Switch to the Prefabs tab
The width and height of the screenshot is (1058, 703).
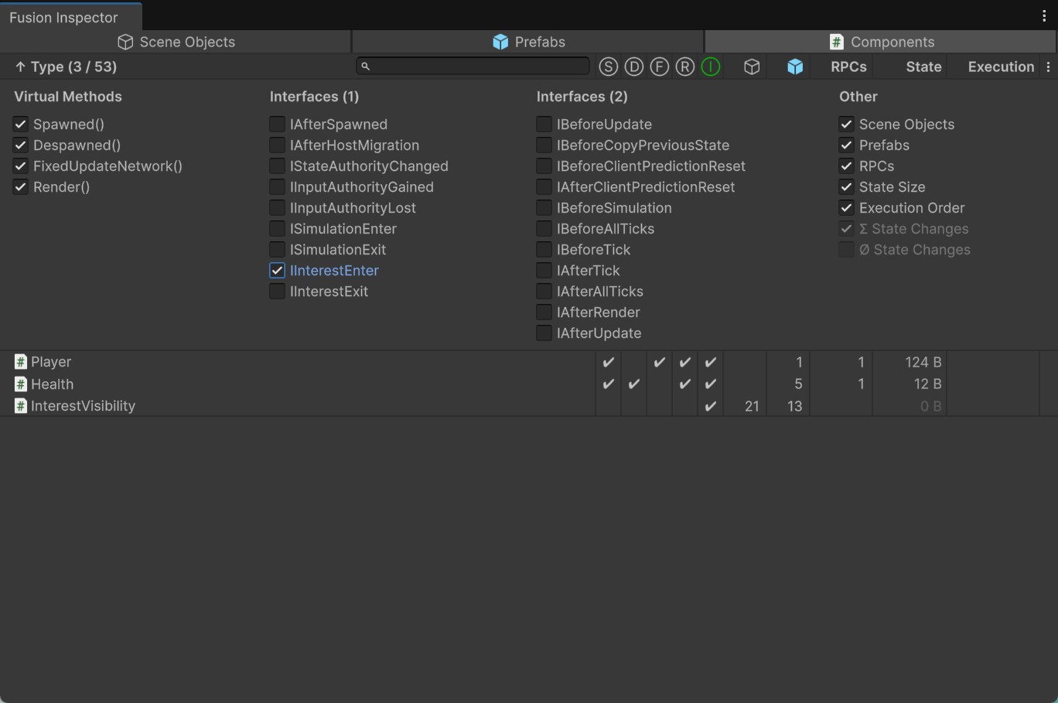pos(528,42)
